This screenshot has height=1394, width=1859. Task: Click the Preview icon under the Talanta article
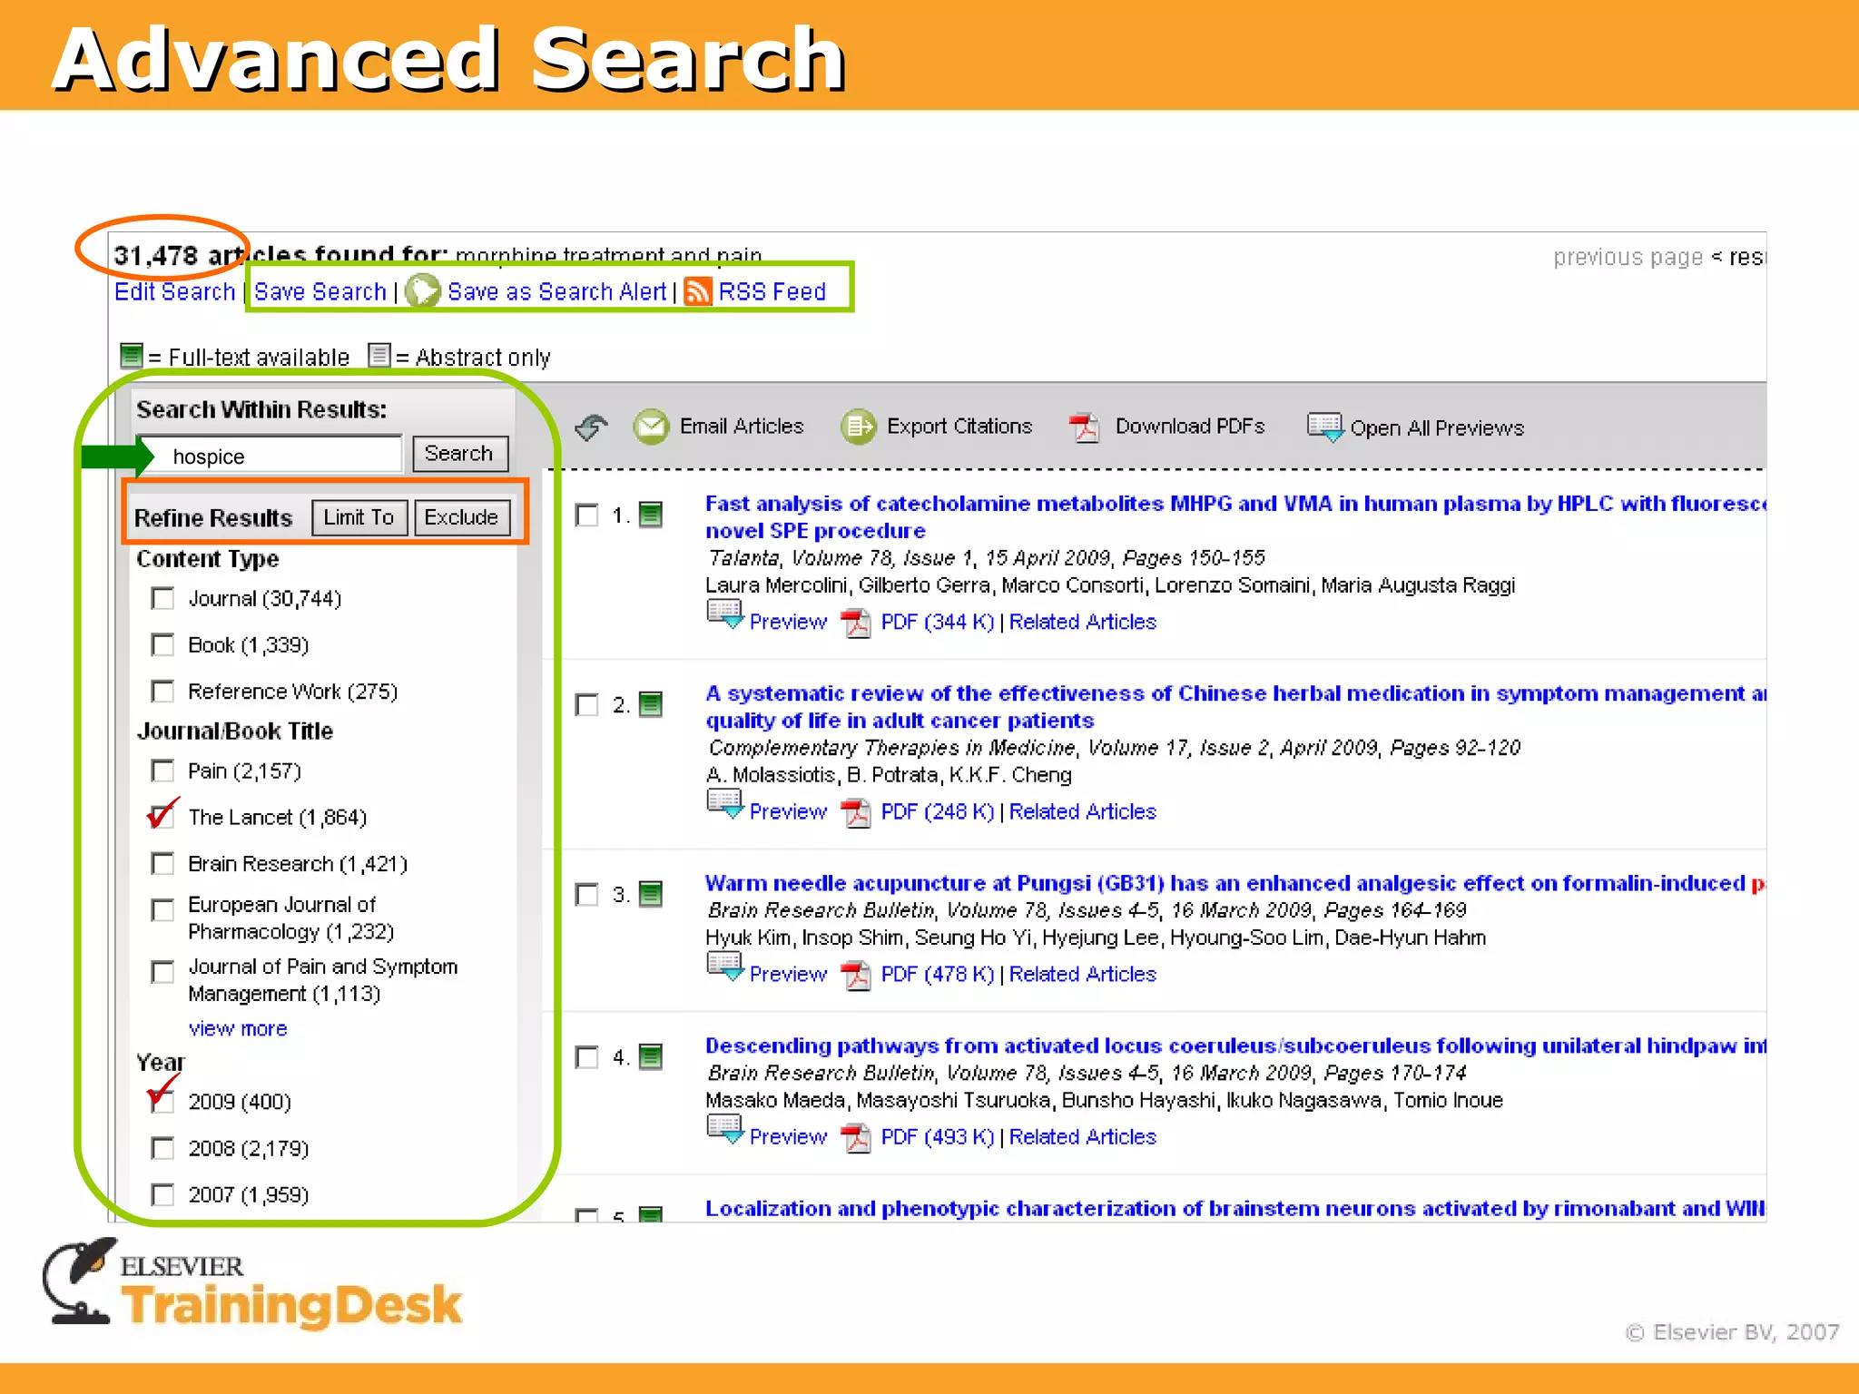pos(725,614)
